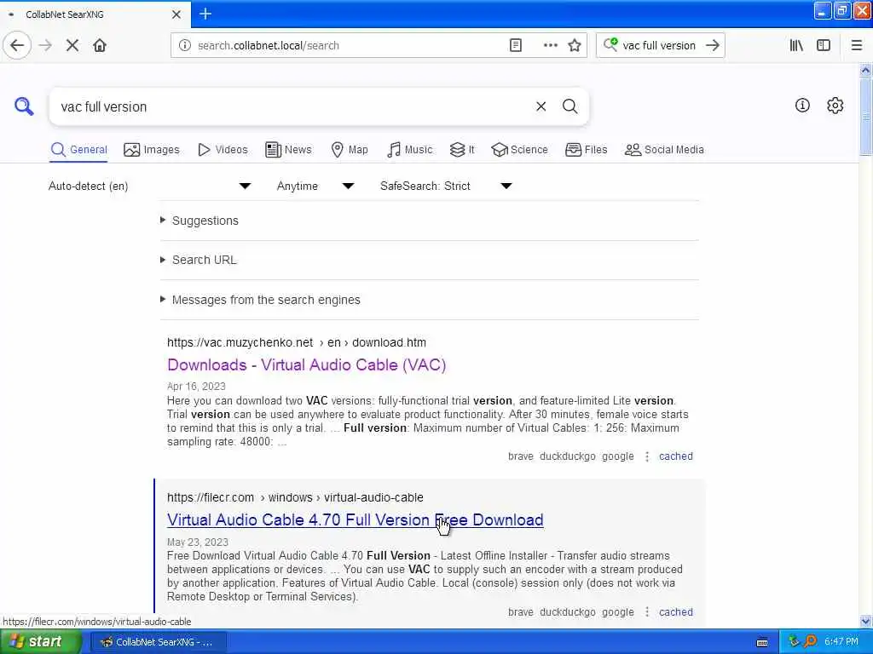Close the CollabNet SearXNG tab
873x654 pixels.
(176, 14)
